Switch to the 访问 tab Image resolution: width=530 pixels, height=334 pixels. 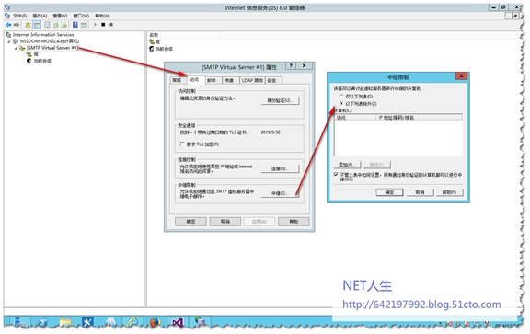tap(195, 80)
